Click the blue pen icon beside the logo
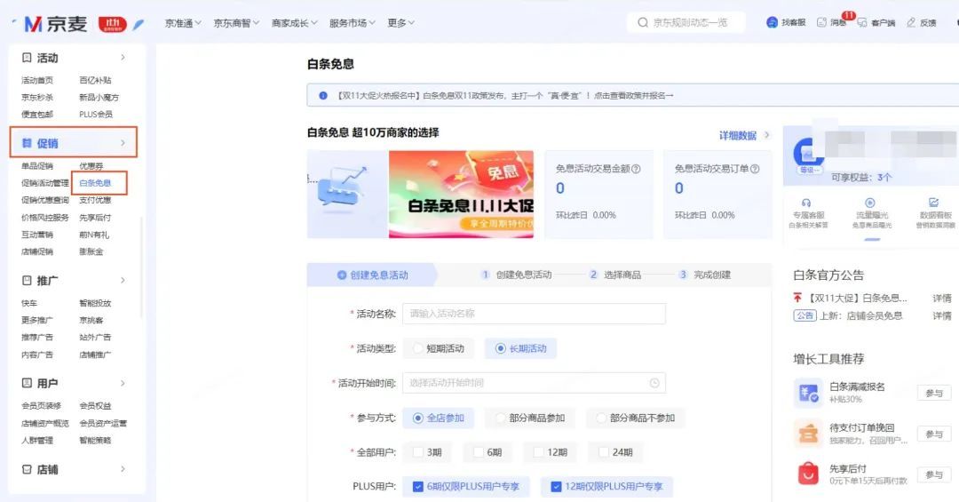This screenshot has width=959, height=502. (x=139, y=25)
